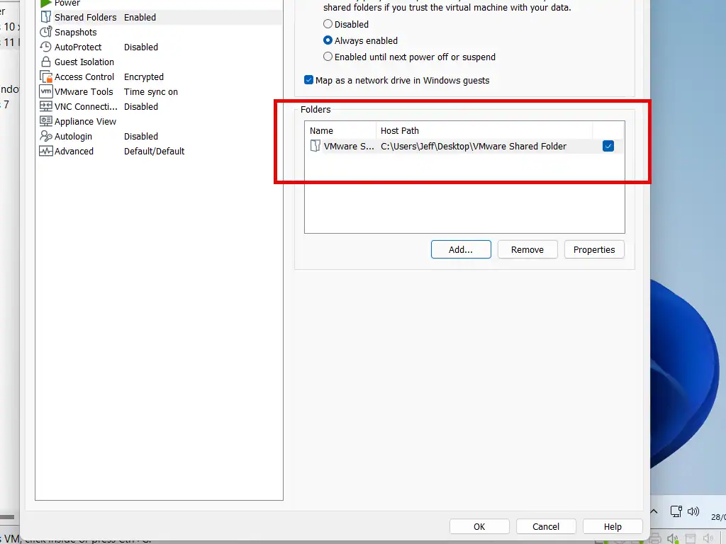The image size is (726, 544).
Task: Click the guest taskbar network icon
Action: (676, 511)
